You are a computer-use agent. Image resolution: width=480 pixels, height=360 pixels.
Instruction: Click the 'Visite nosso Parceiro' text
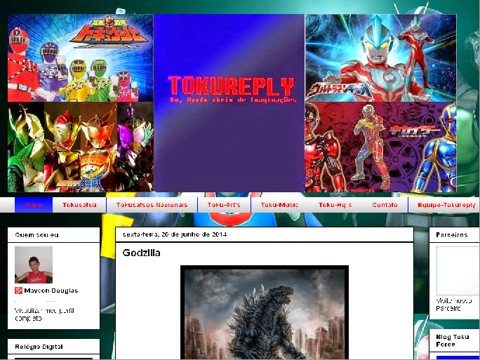pos(454,305)
